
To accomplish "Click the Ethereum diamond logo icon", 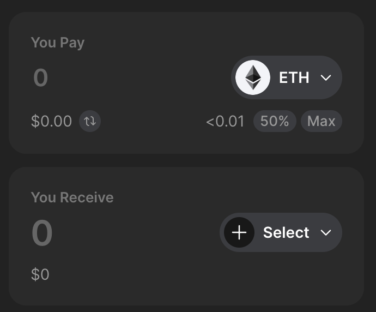I will click(x=253, y=77).
